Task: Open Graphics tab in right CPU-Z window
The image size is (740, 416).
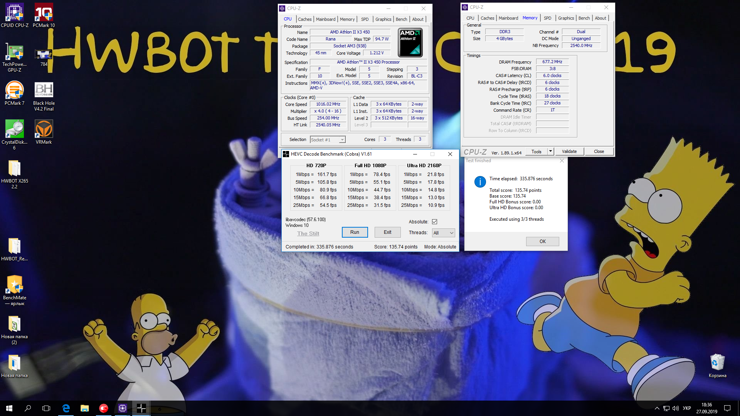Action: pyautogui.click(x=566, y=18)
